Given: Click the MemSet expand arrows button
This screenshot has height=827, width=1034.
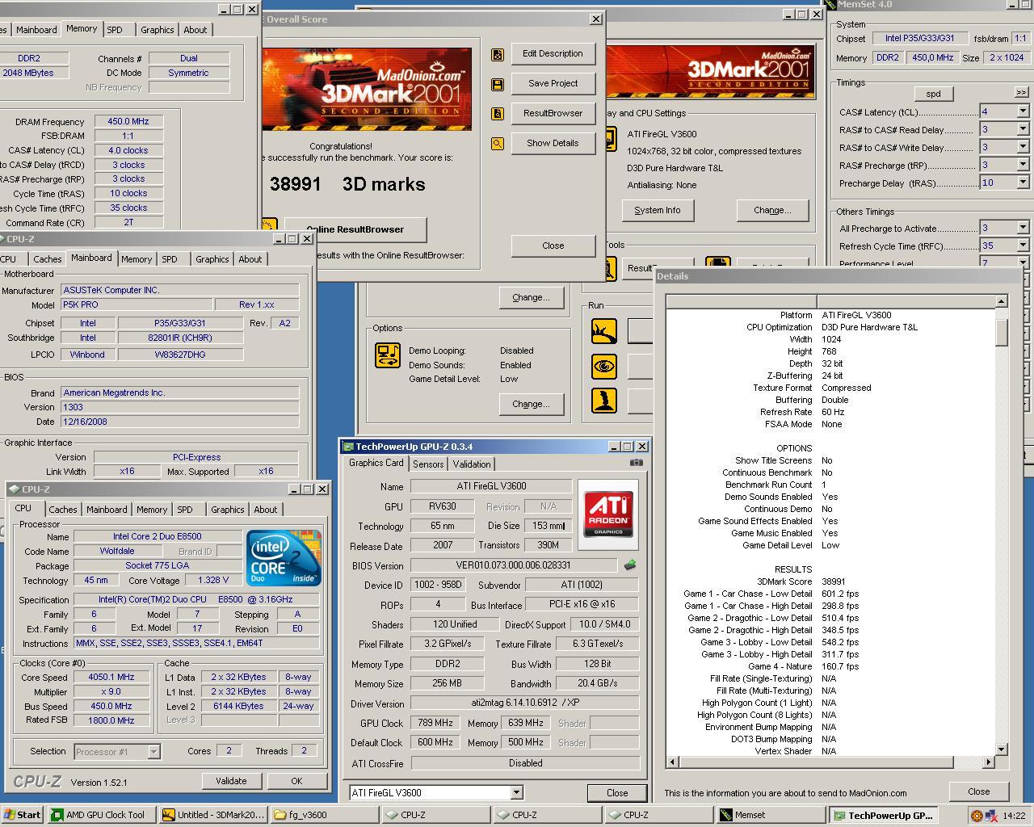Looking at the screenshot, I should 1021,93.
